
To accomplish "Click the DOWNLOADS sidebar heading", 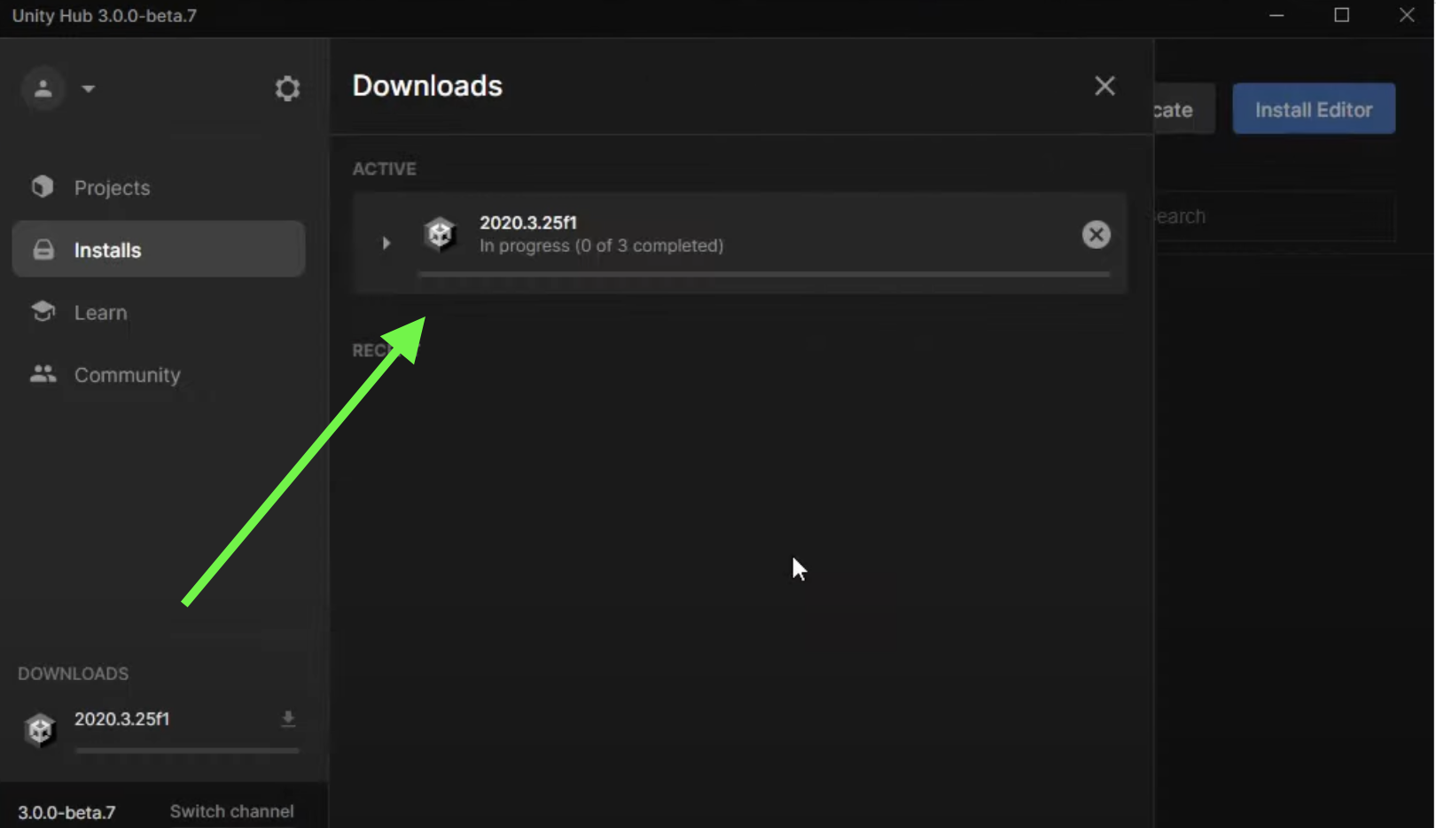I will click(74, 674).
